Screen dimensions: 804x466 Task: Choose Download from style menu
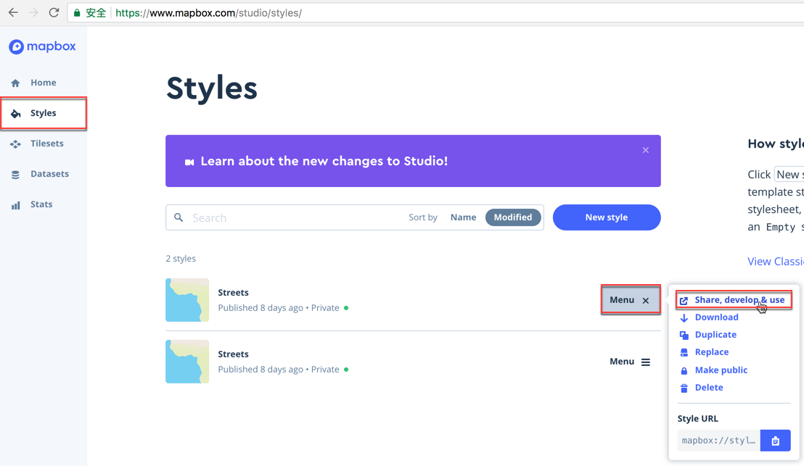[709, 317]
